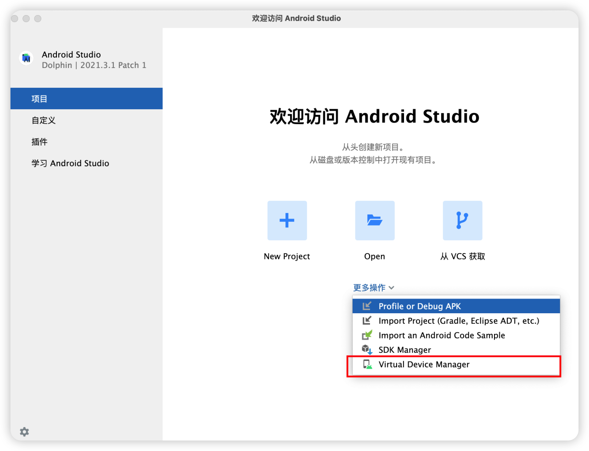The height and width of the screenshot is (451, 589).
Task: Go to 学习 Android Studio tab
Action: [x=86, y=163]
